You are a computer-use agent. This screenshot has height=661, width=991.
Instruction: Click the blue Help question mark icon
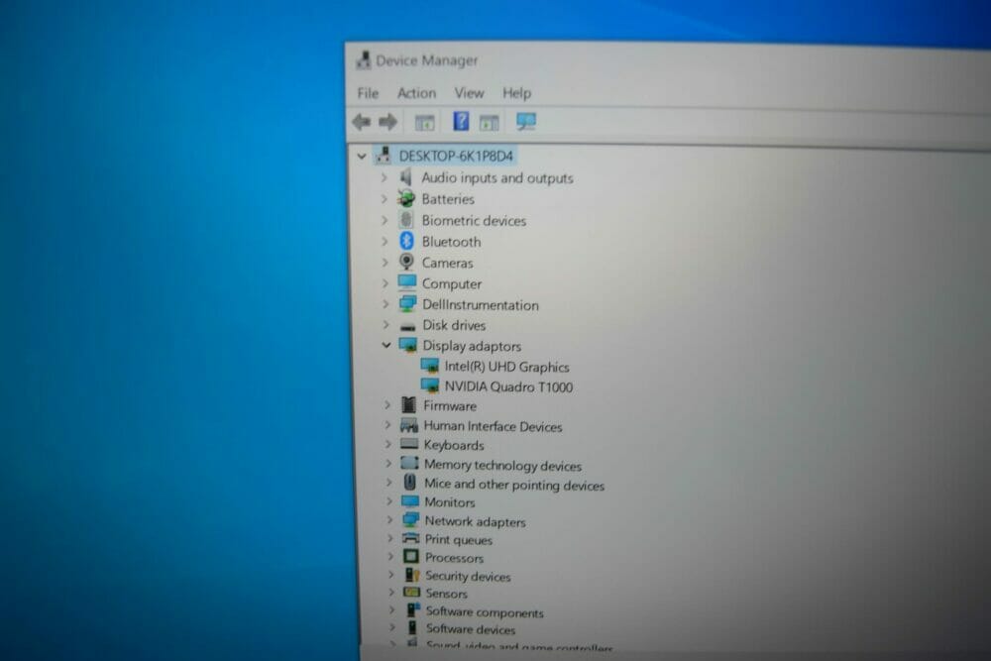pos(461,121)
